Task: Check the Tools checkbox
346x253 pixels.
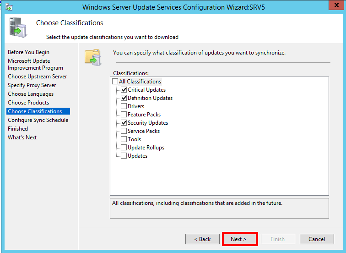Action: tap(124, 139)
